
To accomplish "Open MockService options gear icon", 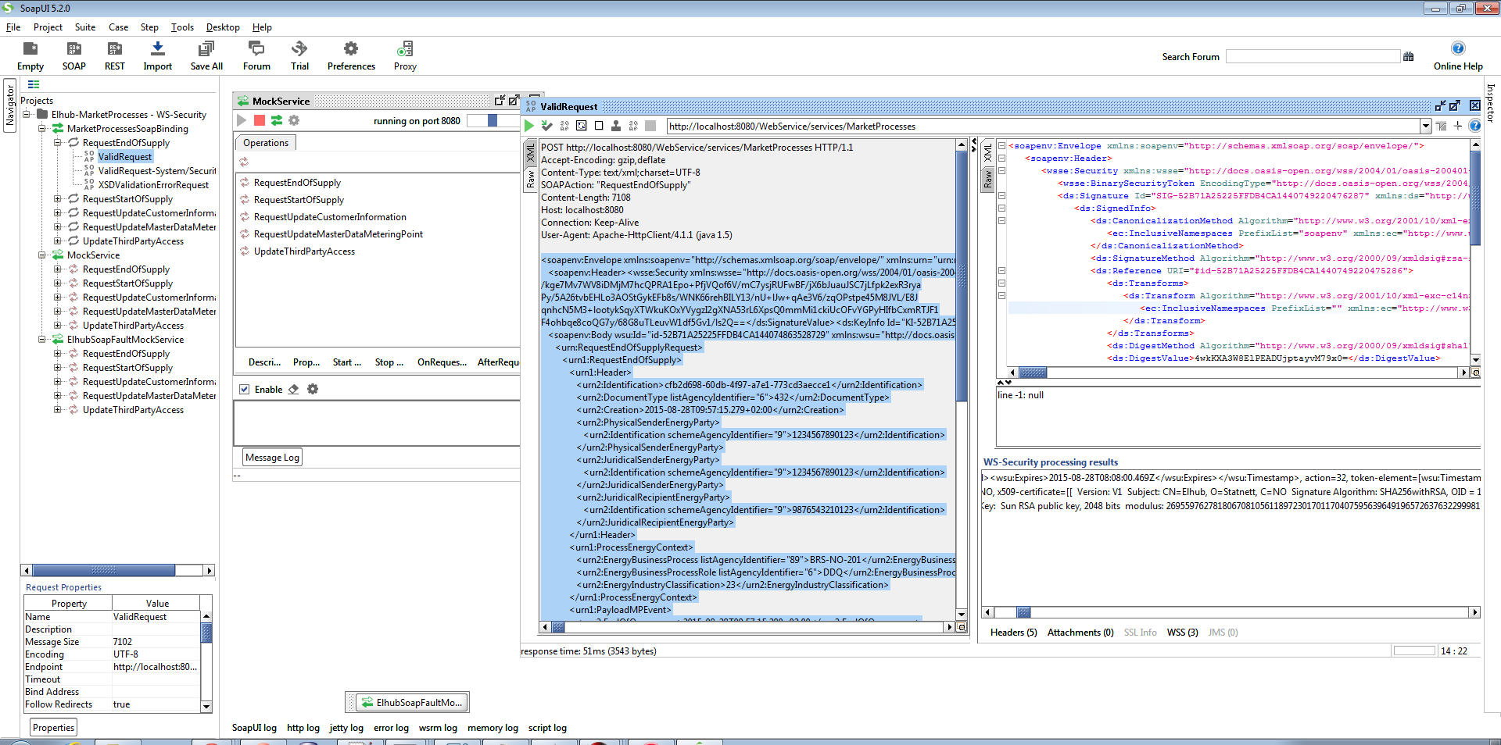I will (x=294, y=120).
